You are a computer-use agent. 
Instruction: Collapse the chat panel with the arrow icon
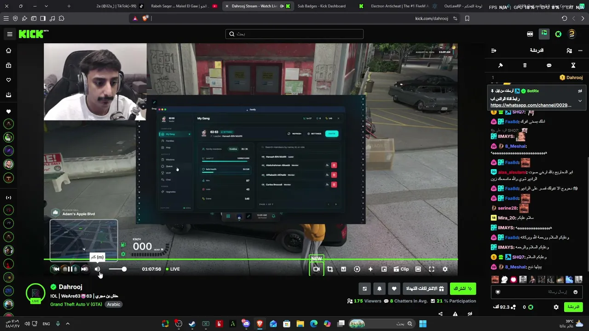coord(494,51)
